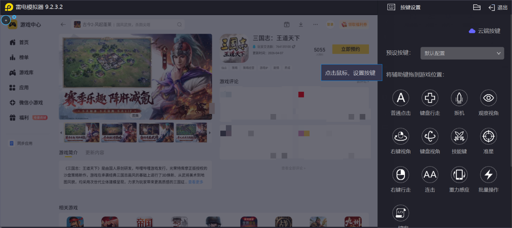
Task: Click the 云端按键 cloud icon
Action: point(472,31)
